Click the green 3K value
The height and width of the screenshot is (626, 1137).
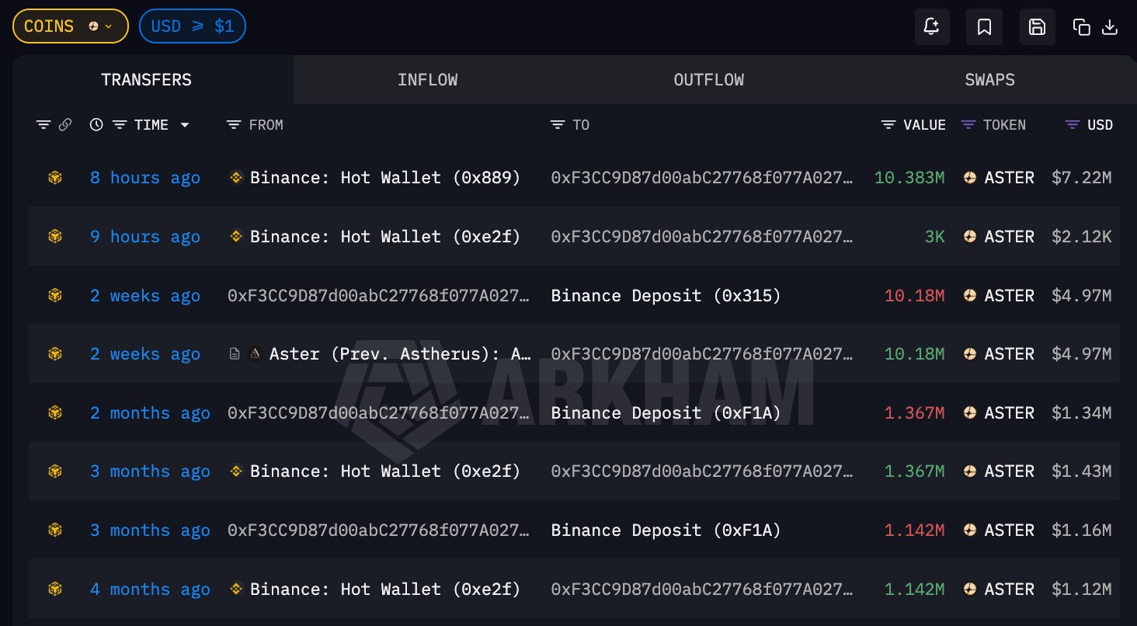click(934, 236)
